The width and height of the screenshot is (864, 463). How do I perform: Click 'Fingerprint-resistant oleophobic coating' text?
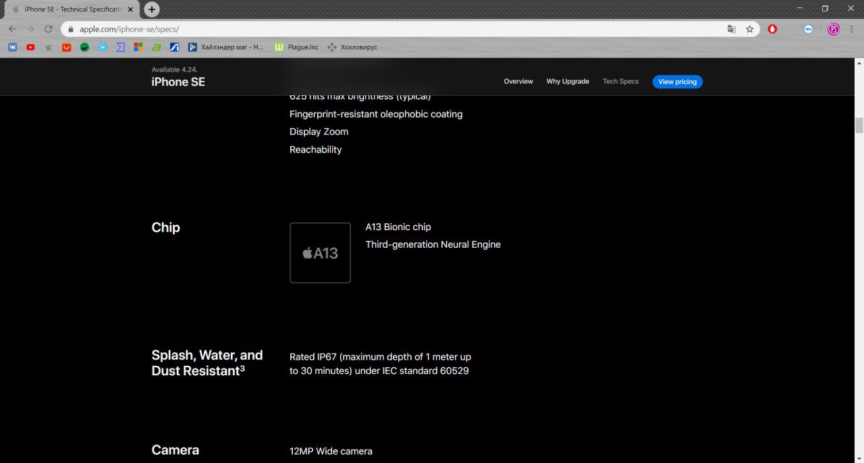point(376,114)
